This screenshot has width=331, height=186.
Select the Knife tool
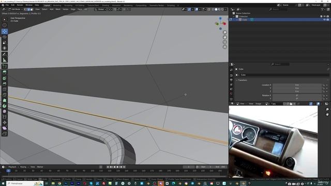[5, 95]
